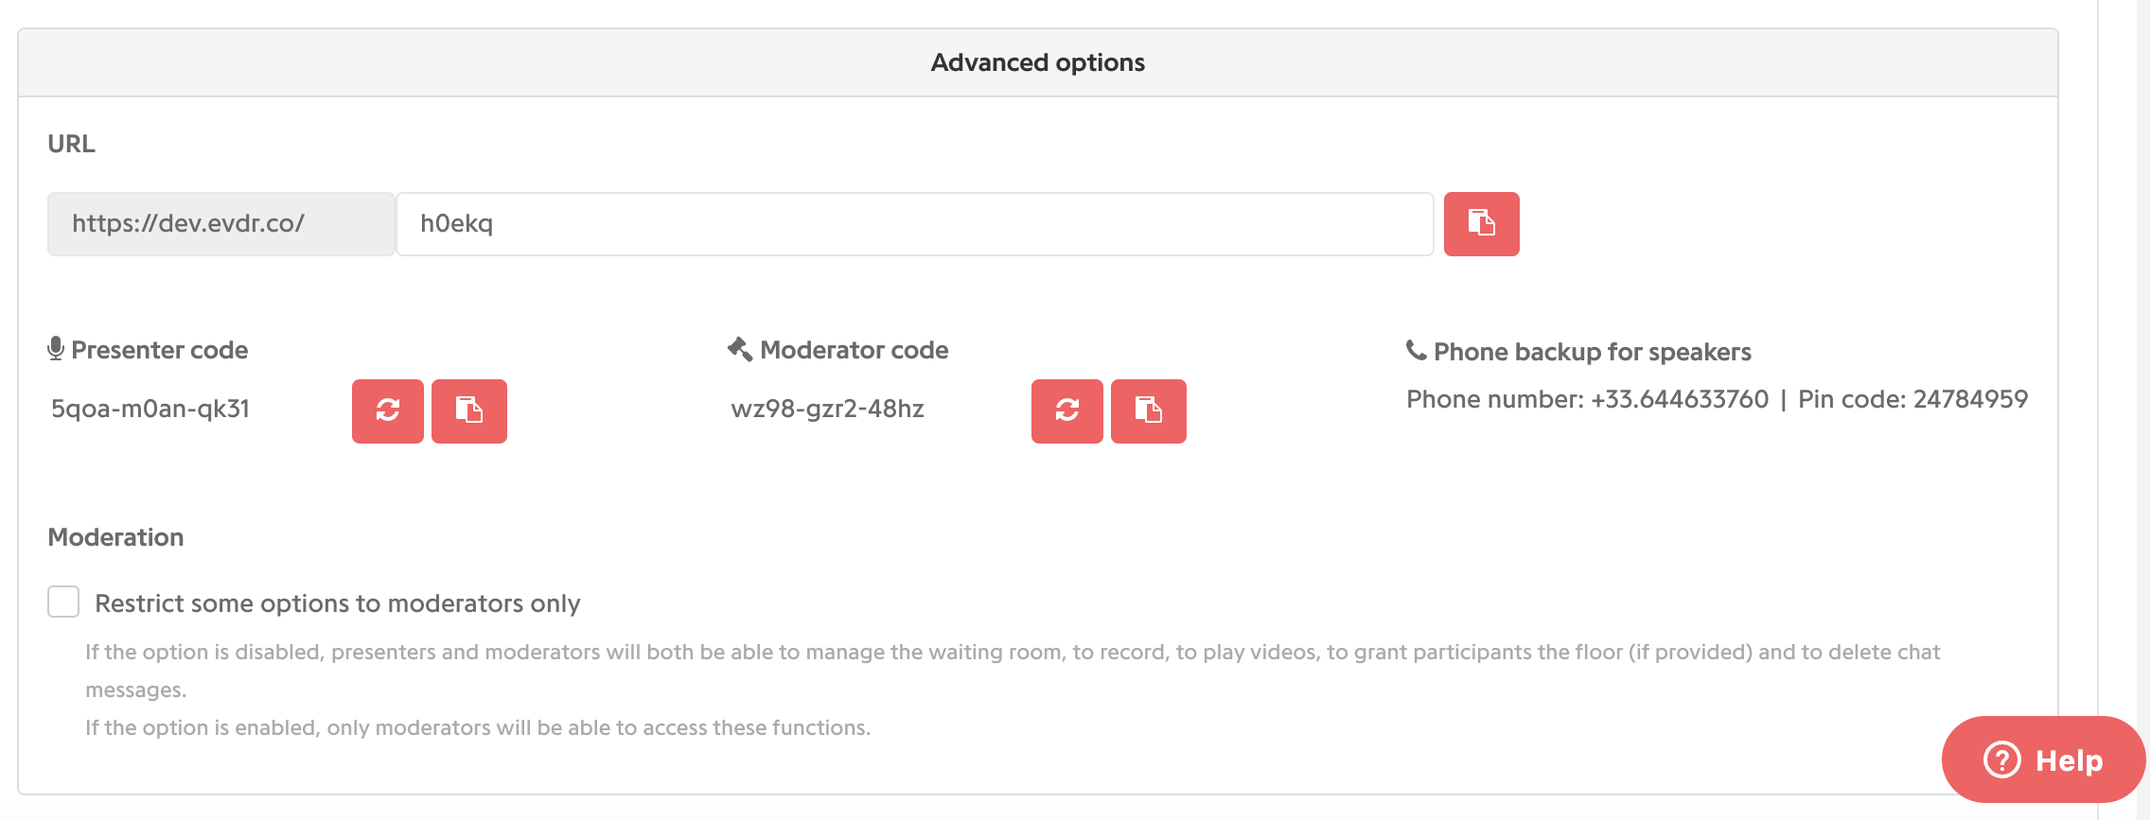Select the presenter code 5qoa-m0an-qk31 text
This screenshot has width=2150, height=820.
[x=150, y=409]
